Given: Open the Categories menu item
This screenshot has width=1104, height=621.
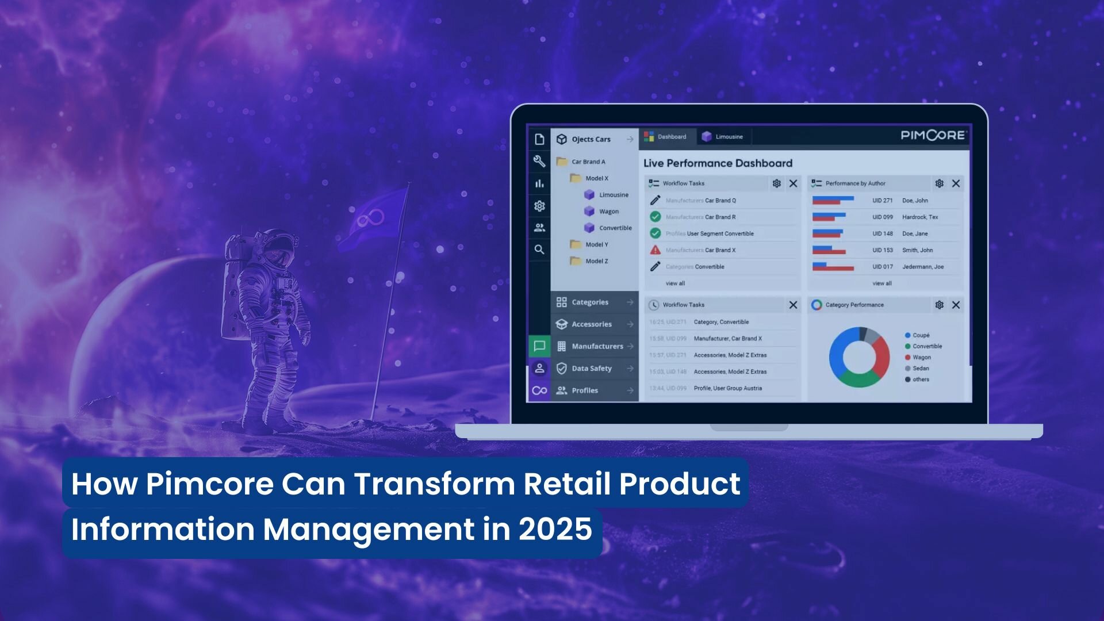Looking at the screenshot, I should [595, 302].
